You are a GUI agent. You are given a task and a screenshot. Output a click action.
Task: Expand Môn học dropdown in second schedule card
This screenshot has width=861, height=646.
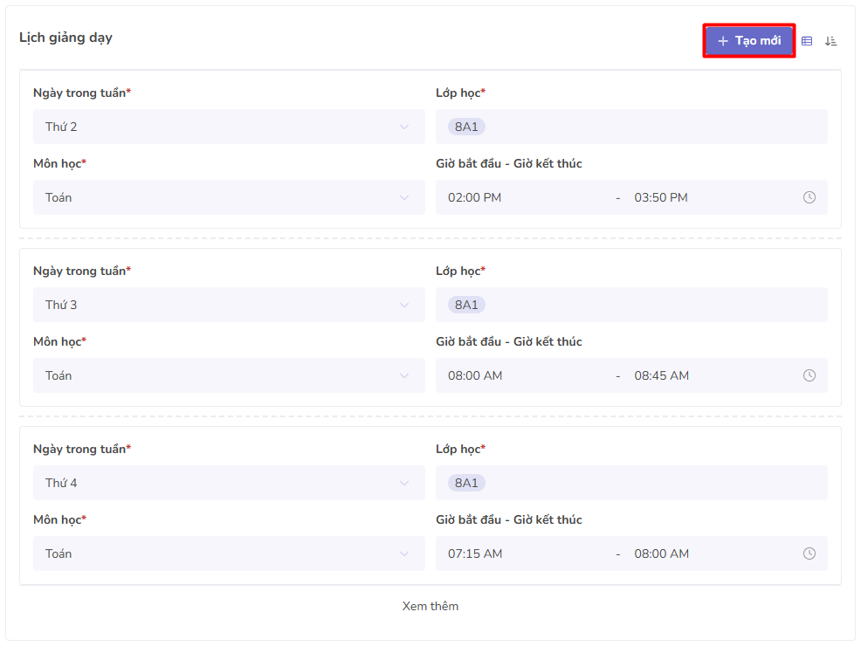pyautogui.click(x=229, y=375)
